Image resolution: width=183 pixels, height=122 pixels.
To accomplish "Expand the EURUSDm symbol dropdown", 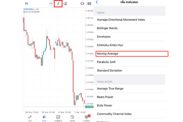I will coord(32,9).
